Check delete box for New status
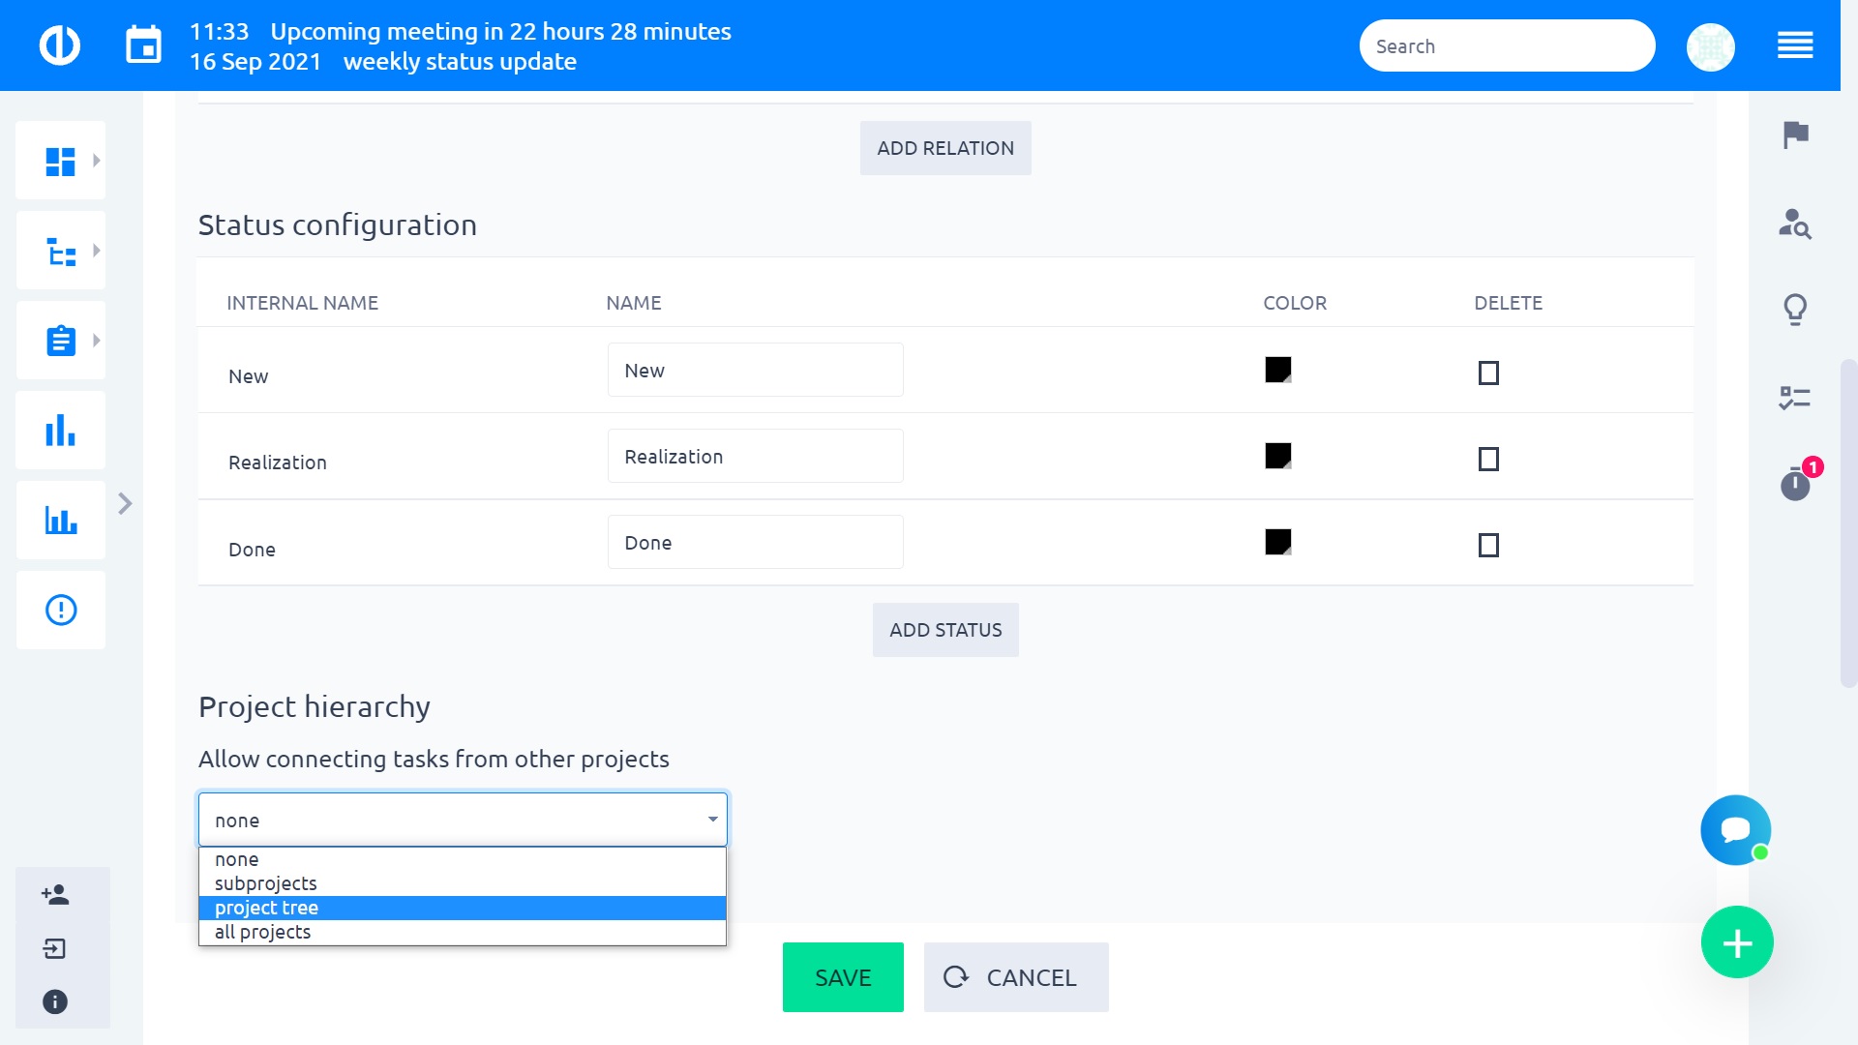The image size is (1858, 1045). click(x=1488, y=373)
